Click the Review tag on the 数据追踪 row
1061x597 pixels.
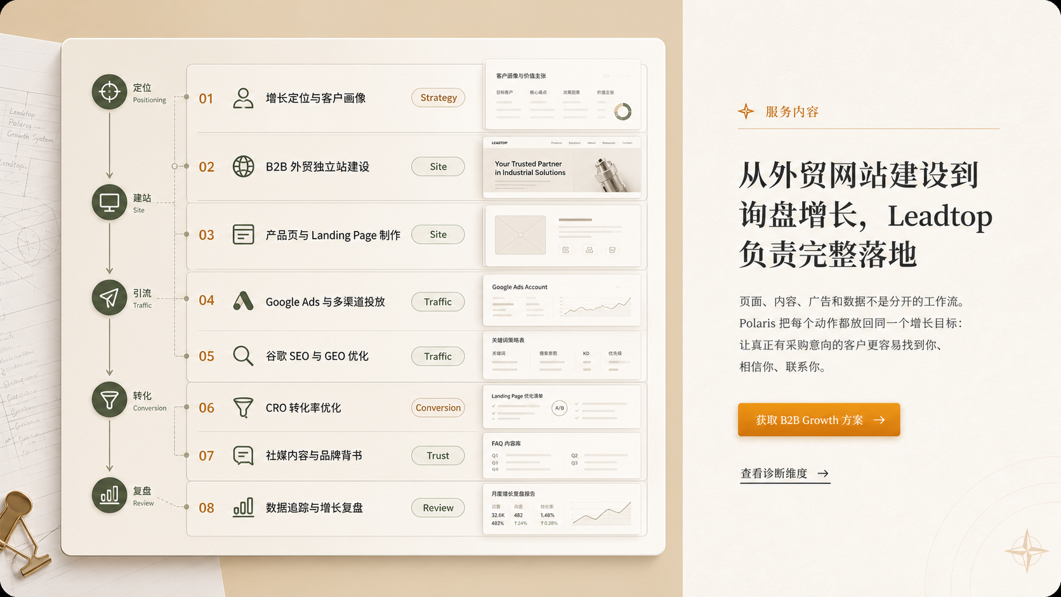coord(438,508)
